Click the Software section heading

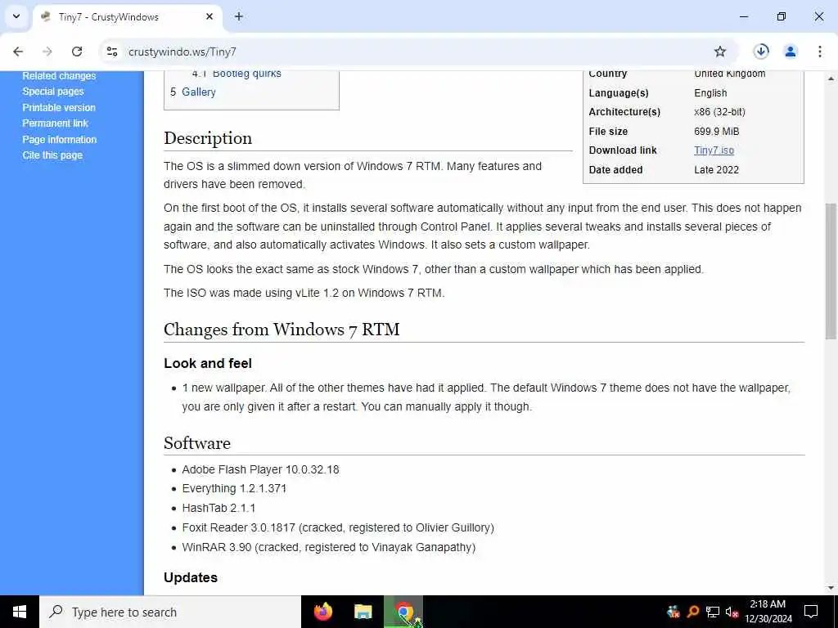[197, 443]
